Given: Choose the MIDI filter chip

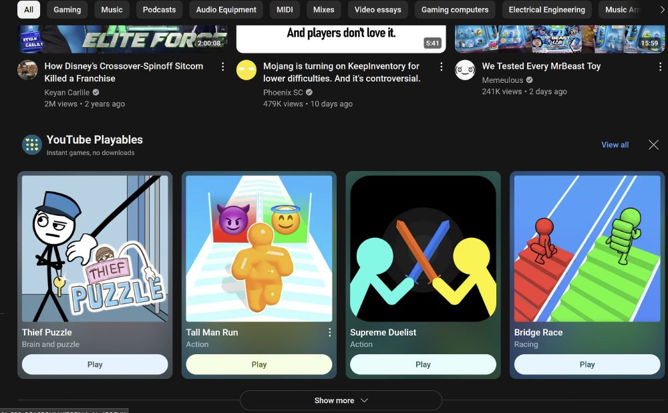Looking at the screenshot, I should pos(285,10).
